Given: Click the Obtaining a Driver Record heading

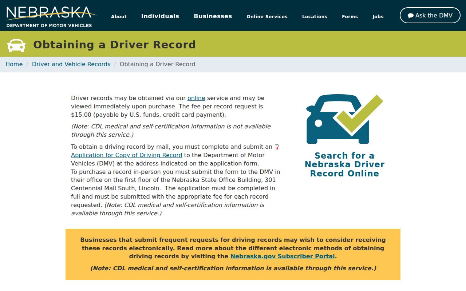Looking at the screenshot, I should tap(114, 45).
